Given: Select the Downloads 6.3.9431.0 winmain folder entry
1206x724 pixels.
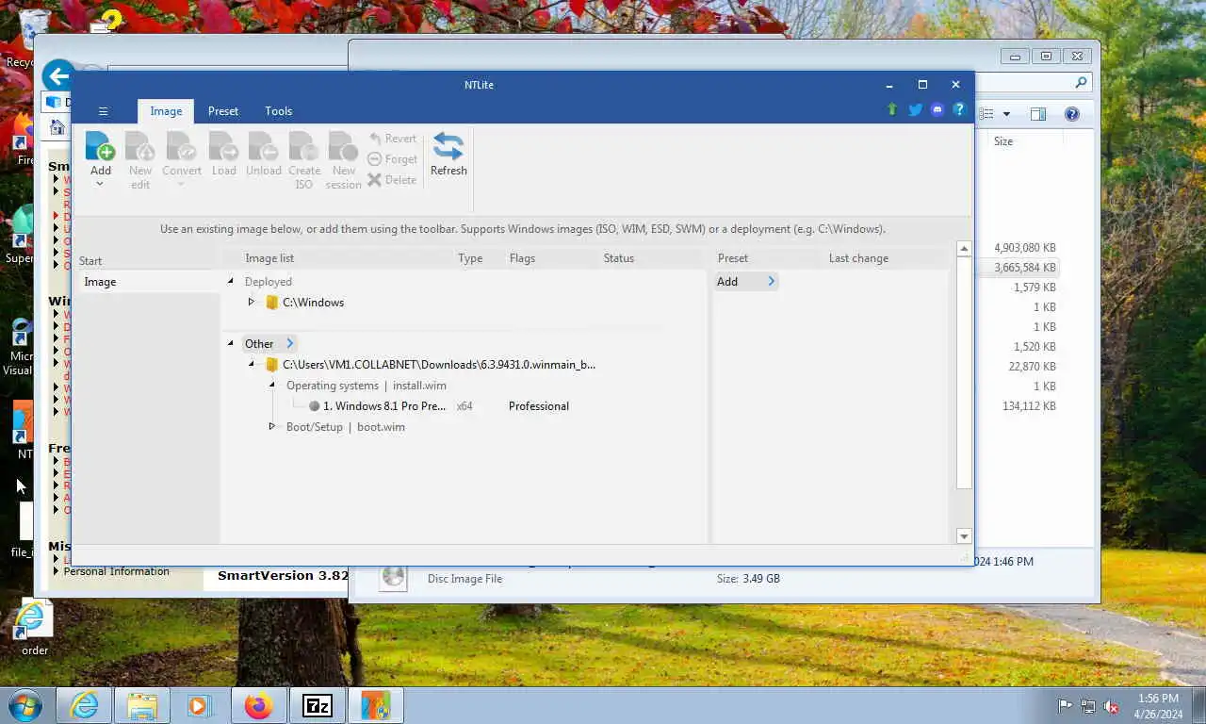Looking at the screenshot, I should point(439,365).
